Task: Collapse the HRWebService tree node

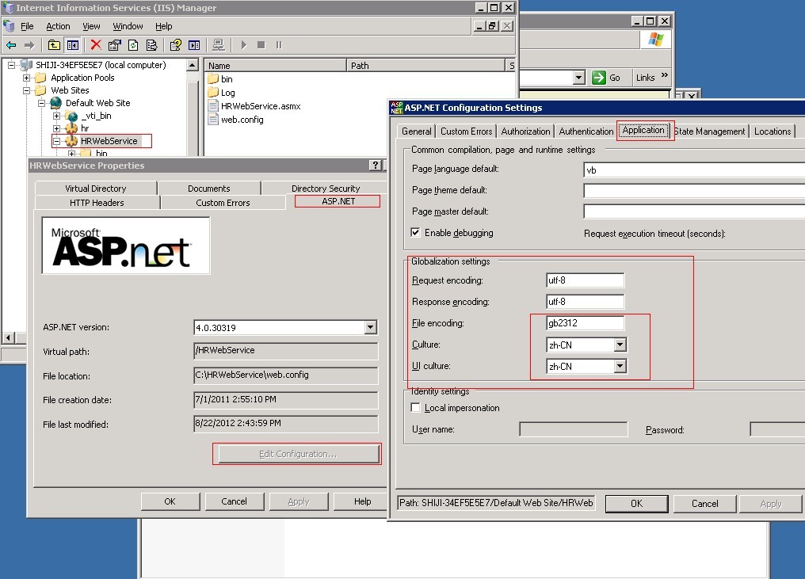Action: tap(56, 141)
